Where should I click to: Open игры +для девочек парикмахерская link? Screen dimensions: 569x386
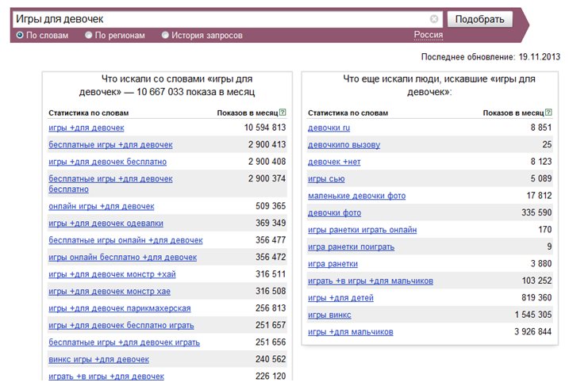[x=119, y=308]
